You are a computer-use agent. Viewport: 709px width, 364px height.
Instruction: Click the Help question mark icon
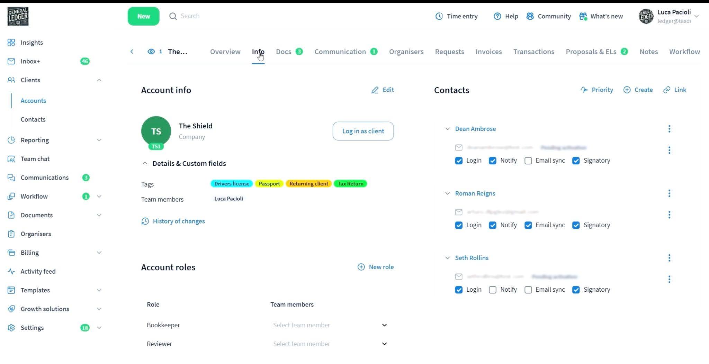tap(497, 16)
